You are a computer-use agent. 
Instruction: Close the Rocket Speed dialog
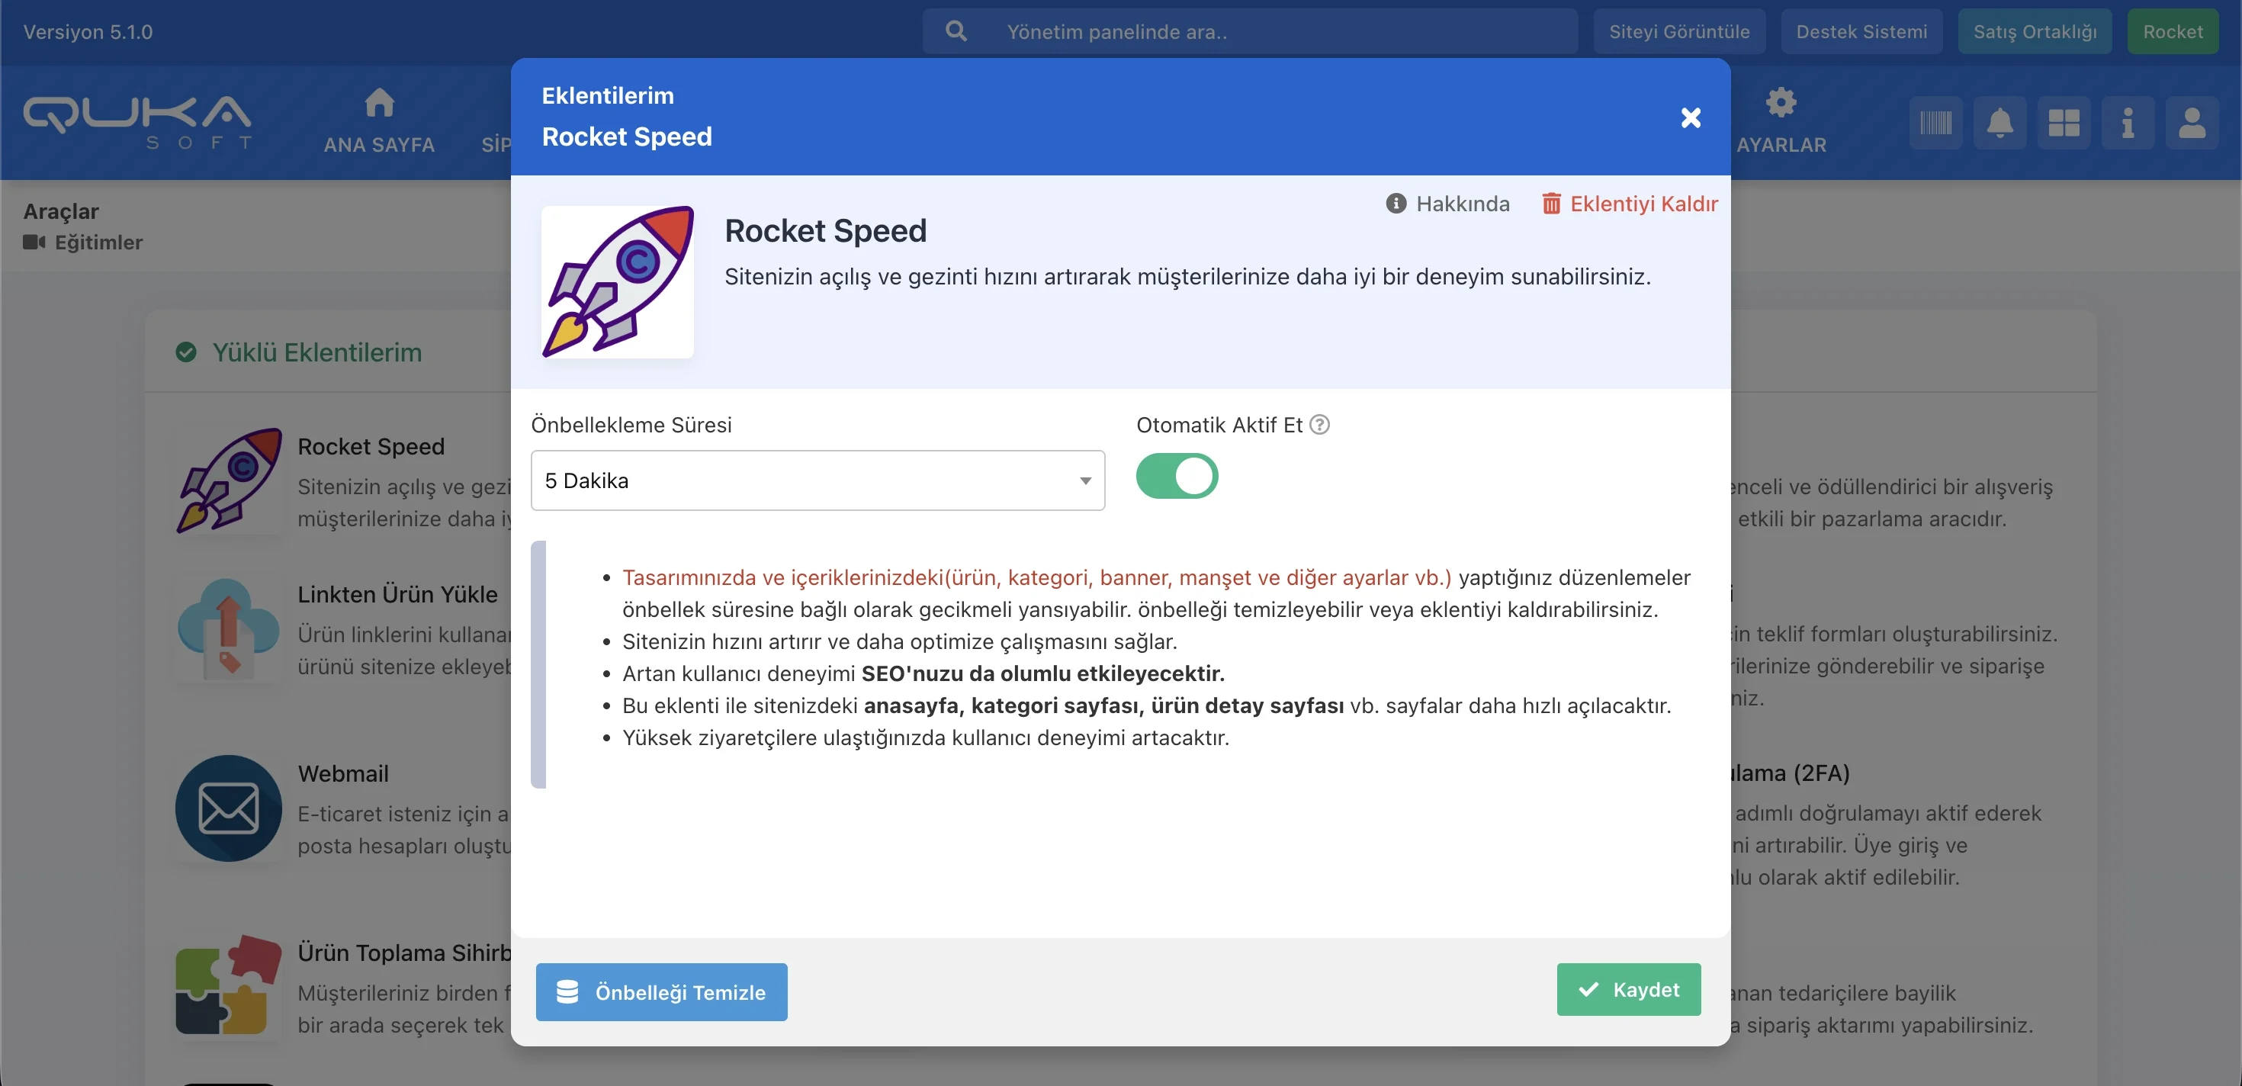point(1690,117)
